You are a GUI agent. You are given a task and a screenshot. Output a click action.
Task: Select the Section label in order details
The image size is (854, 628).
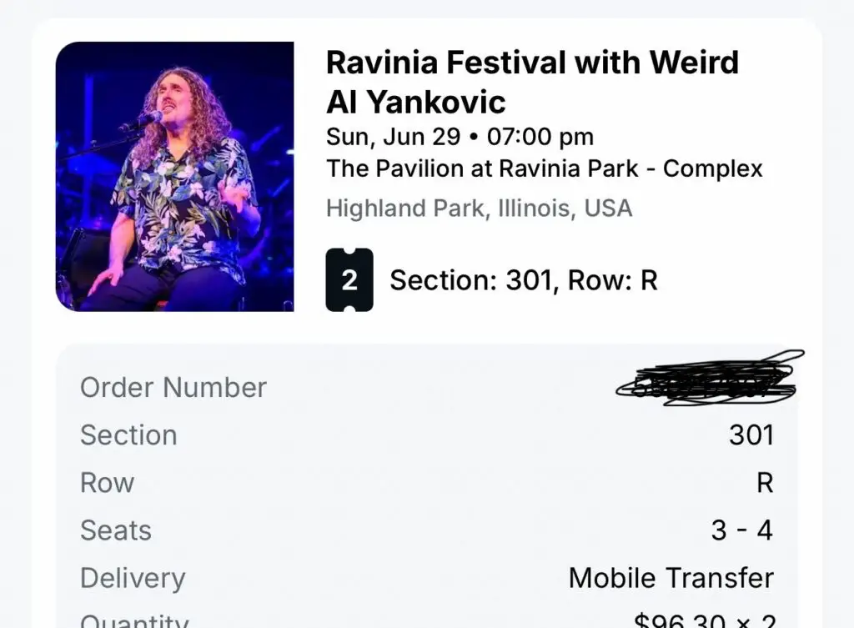[x=128, y=435]
